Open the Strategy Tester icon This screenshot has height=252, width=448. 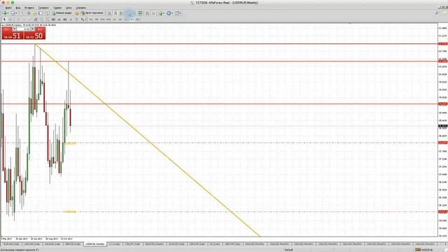47,13
